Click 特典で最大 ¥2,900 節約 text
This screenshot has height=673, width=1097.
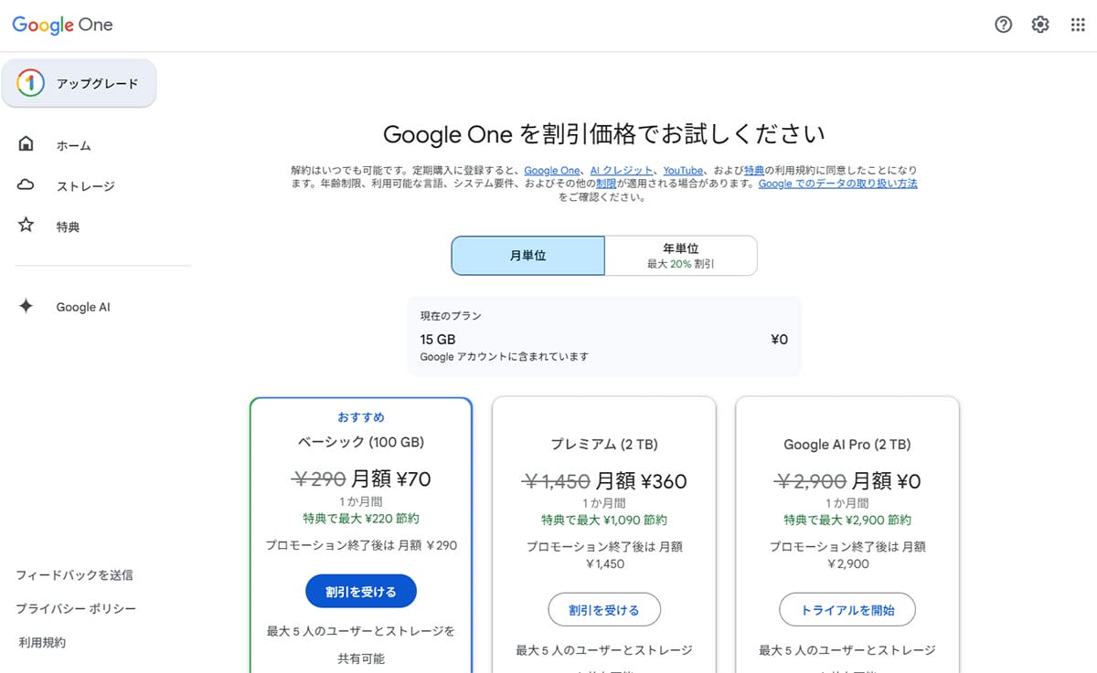[x=847, y=521]
